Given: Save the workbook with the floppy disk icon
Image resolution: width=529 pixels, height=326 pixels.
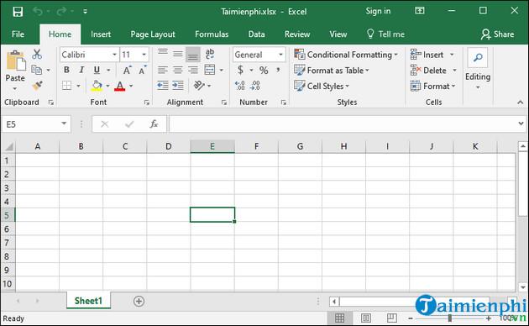Looking at the screenshot, I should pyautogui.click(x=18, y=12).
